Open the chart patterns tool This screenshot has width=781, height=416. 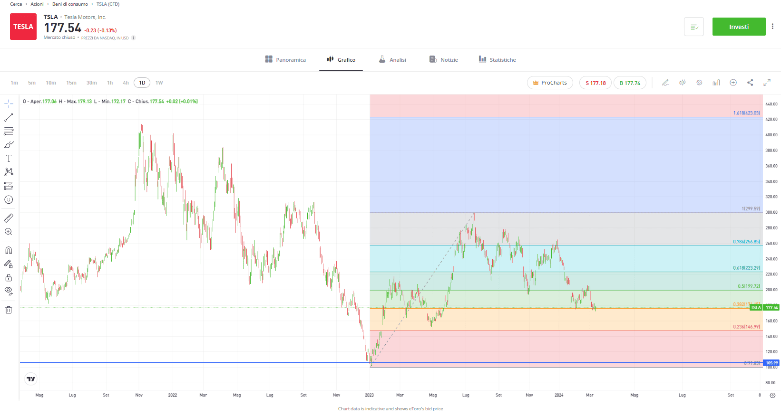tap(9, 172)
